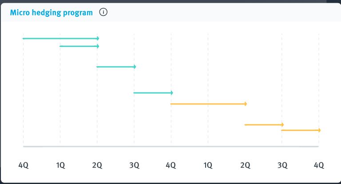Viewport: 341px width, 184px height.
Task: Select the longest teal arrow at top
Action: 60,38
